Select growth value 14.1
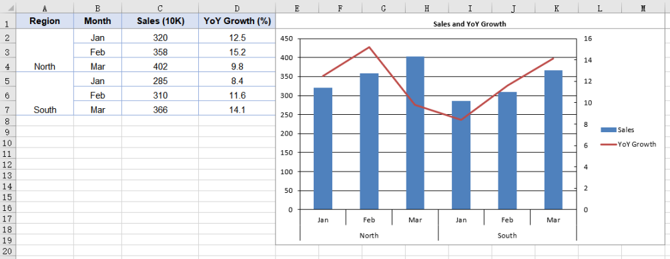The image size is (670, 259). pyautogui.click(x=237, y=110)
